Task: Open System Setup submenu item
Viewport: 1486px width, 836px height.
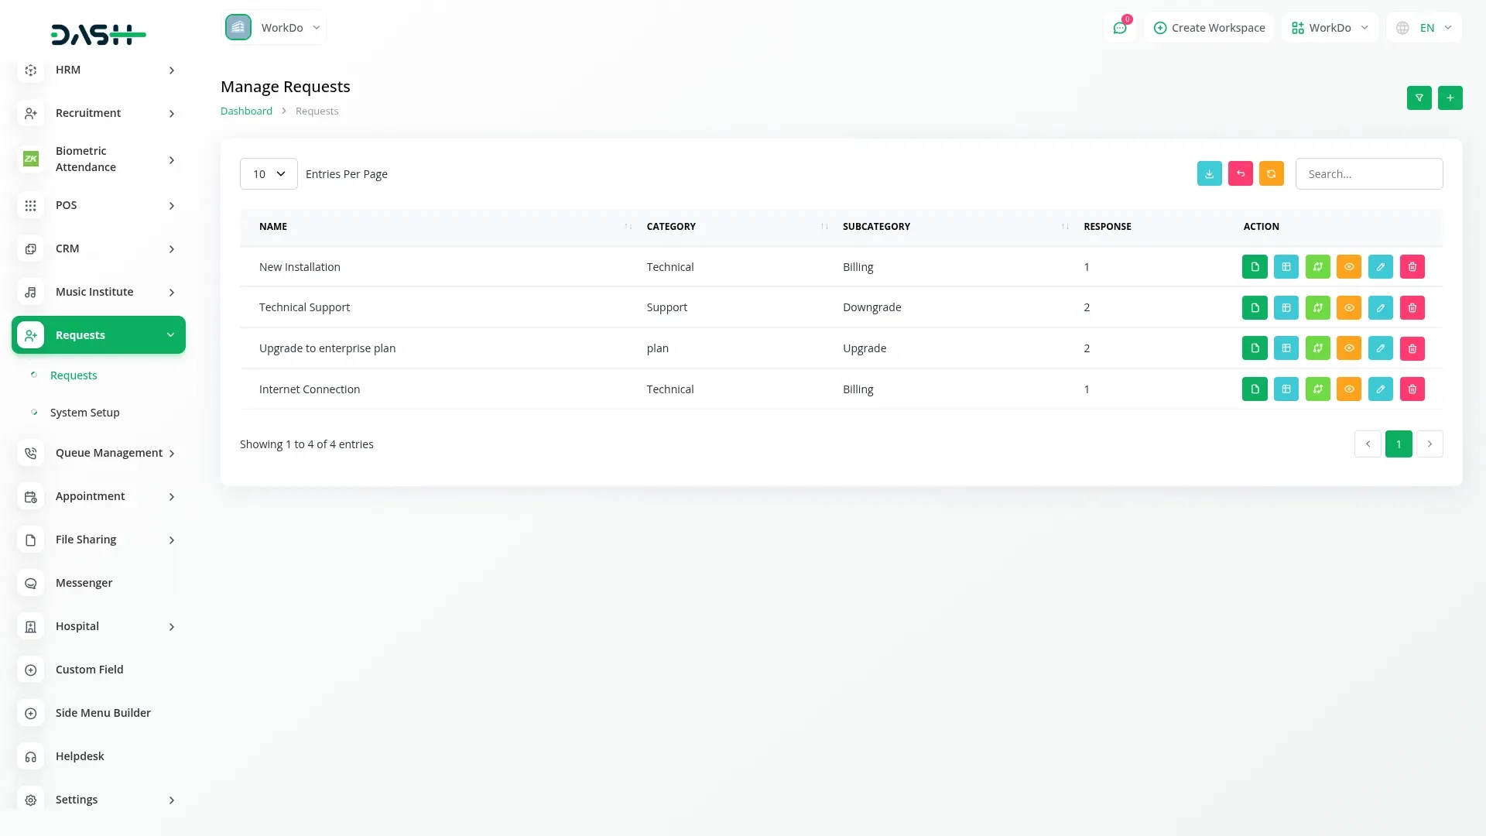Action: tap(84, 413)
